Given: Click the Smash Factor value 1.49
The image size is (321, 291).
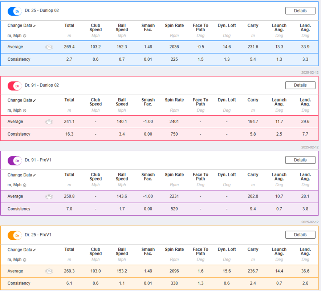Looking at the screenshot, I should coord(148,271).
